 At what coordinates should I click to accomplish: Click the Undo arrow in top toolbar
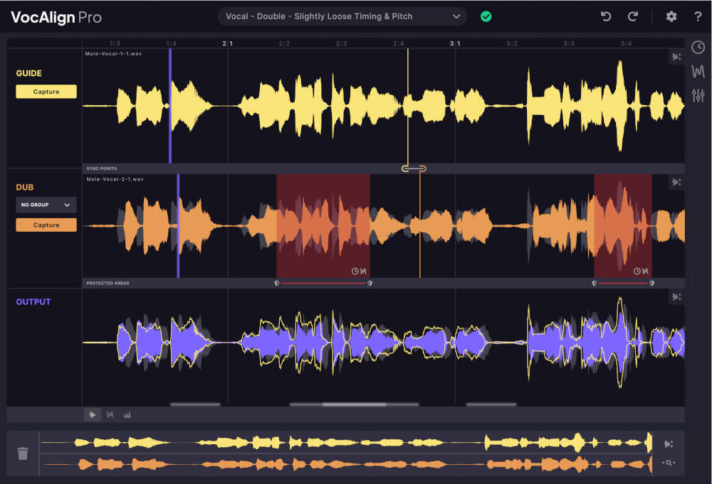click(606, 16)
